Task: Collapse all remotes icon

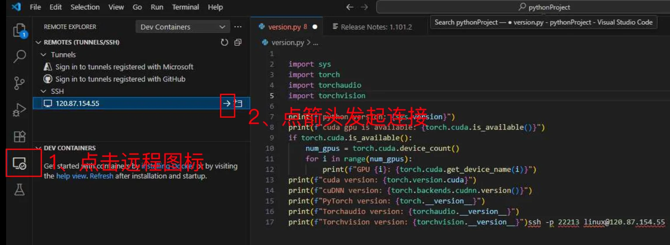Action: click(x=237, y=42)
